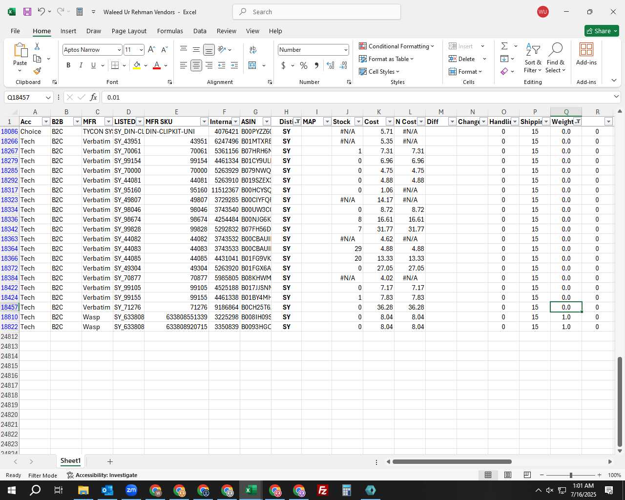Open the Add-ins button

586,54
